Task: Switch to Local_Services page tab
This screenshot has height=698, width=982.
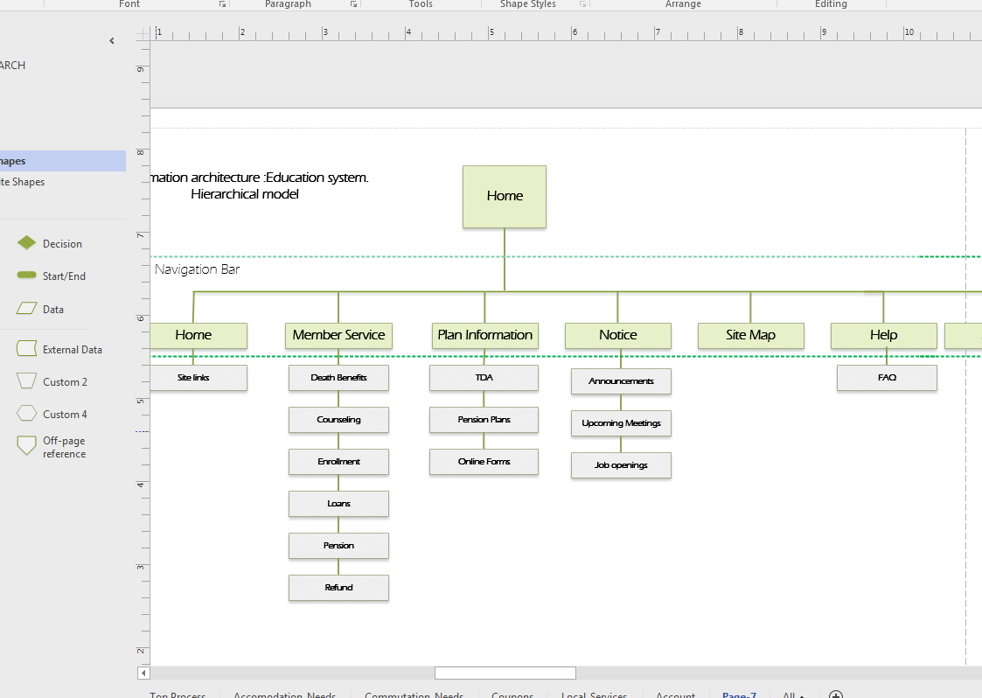Action: 594,695
